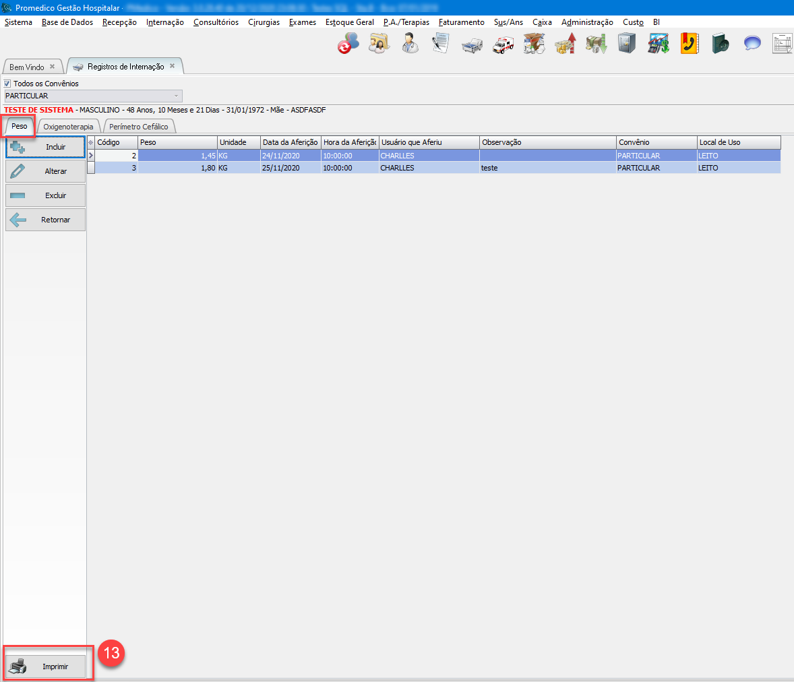794x682 pixels.
Task: Click the Imprimir print button
Action: 47,666
